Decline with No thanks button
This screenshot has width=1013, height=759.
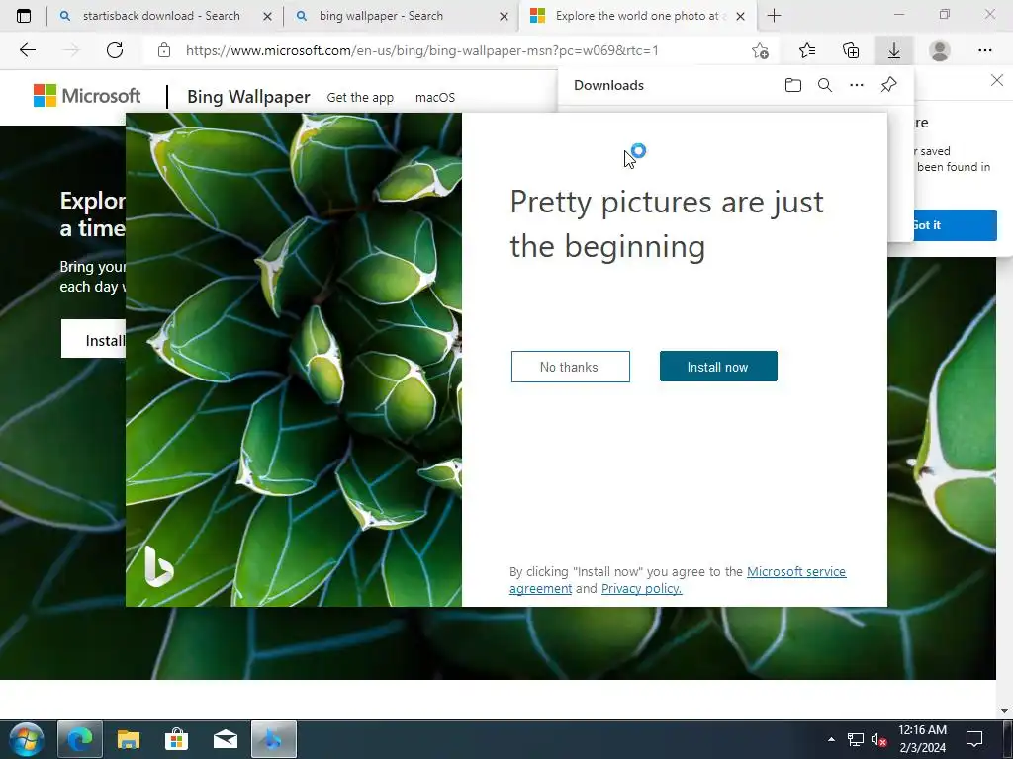pyautogui.click(x=571, y=367)
